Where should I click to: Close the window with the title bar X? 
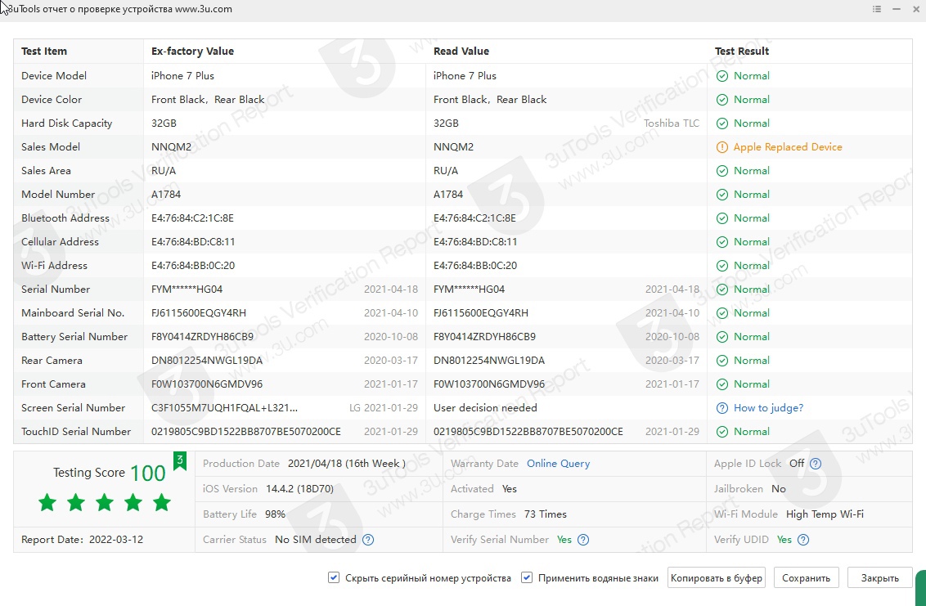(915, 9)
